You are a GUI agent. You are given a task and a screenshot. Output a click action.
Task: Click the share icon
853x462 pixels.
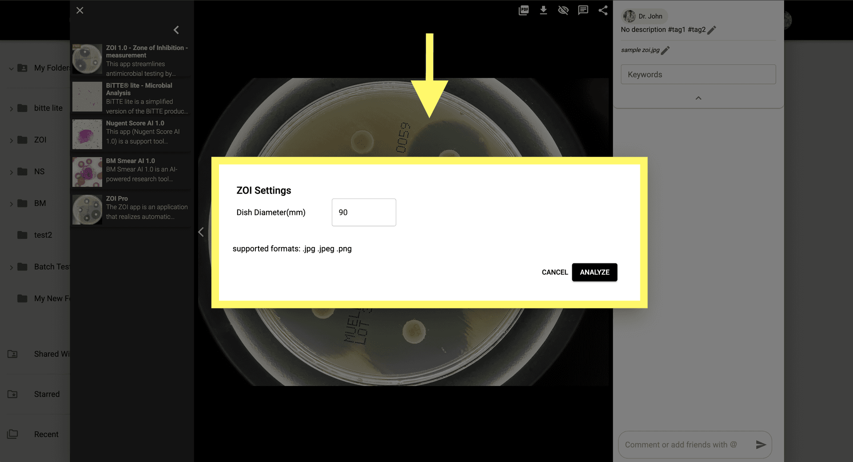pos(603,10)
